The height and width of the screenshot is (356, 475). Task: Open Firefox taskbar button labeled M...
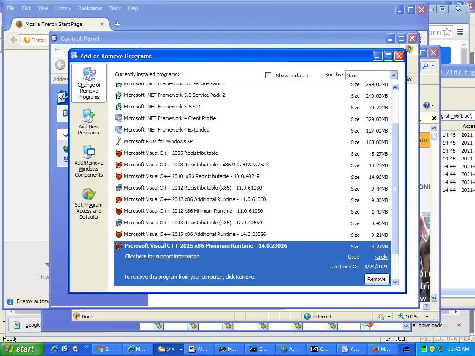click(383, 349)
